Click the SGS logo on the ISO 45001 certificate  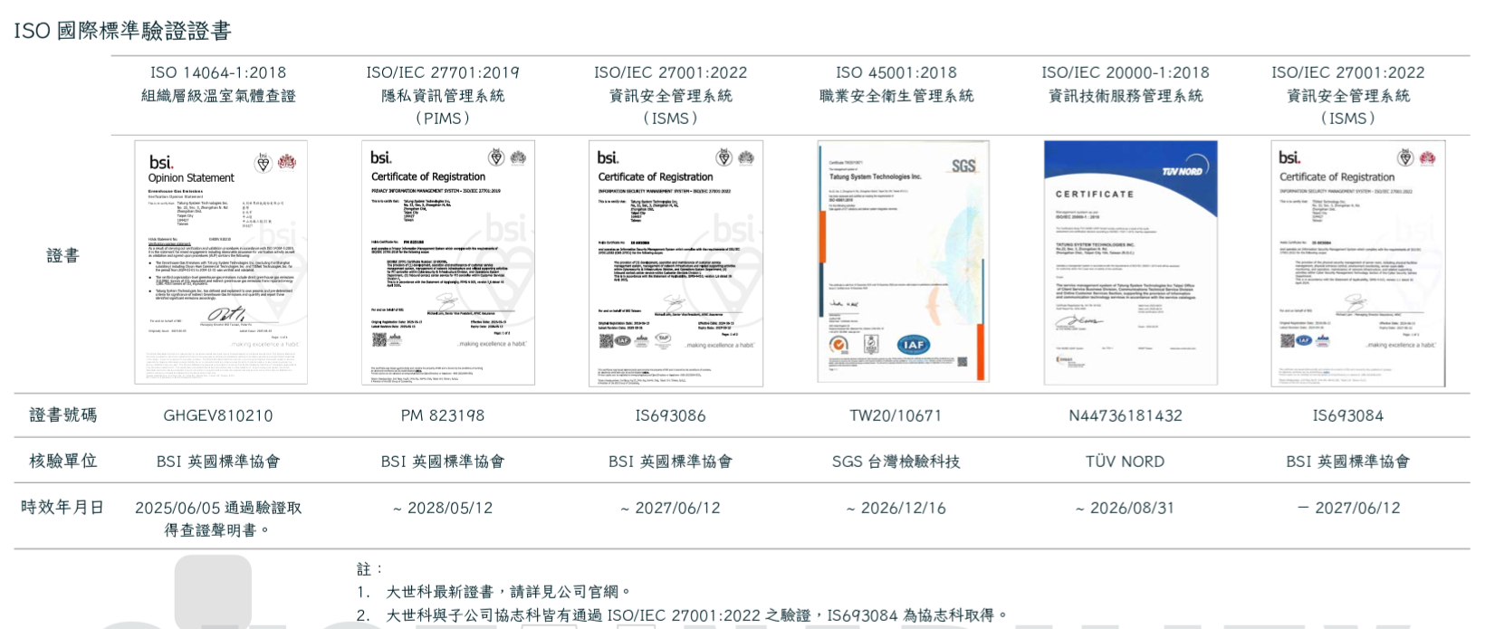(963, 166)
